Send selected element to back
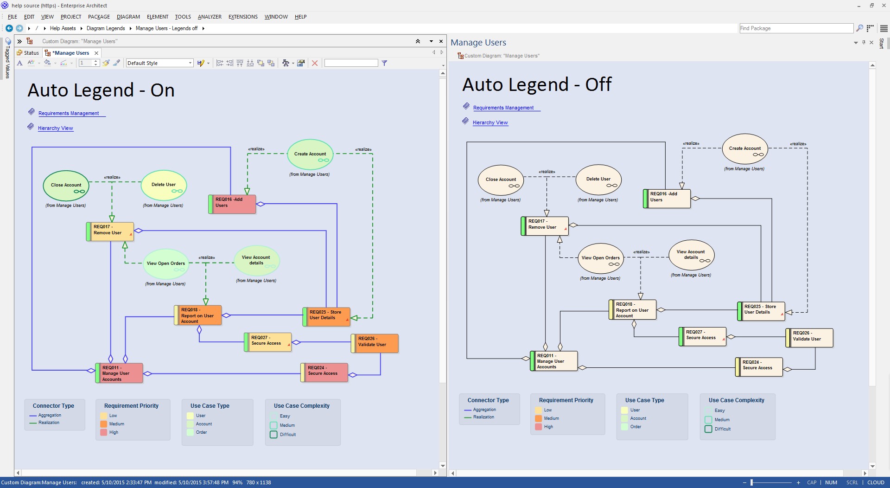 271,63
